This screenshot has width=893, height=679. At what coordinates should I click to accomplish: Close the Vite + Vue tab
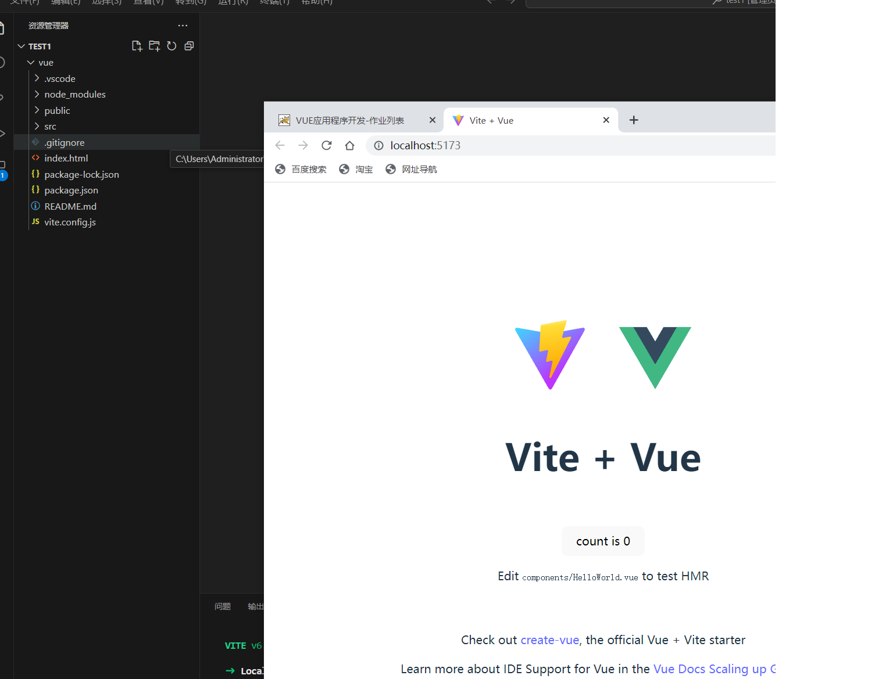tap(606, 120)
